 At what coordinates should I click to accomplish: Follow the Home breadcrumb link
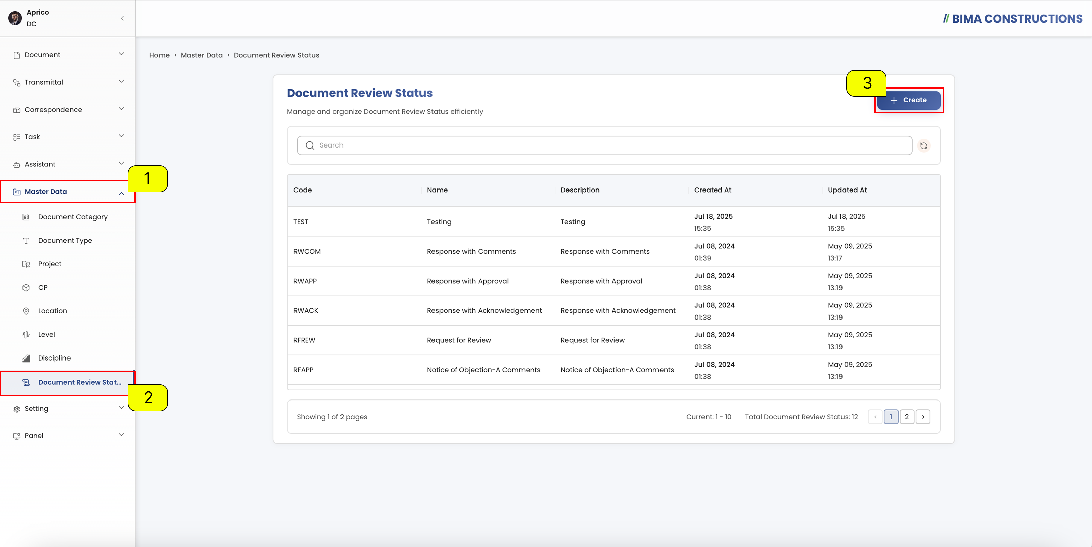coord(160,55)
